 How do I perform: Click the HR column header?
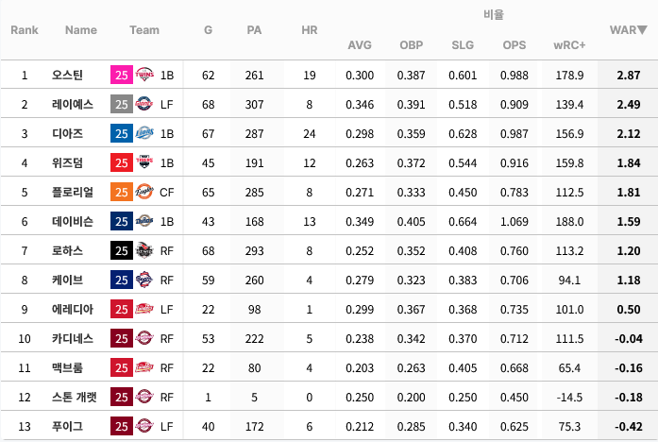coord(310,30)
